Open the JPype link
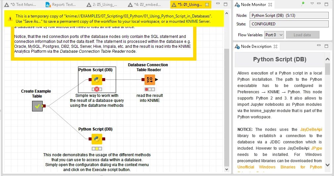334x176 pixels. point(316,148)
